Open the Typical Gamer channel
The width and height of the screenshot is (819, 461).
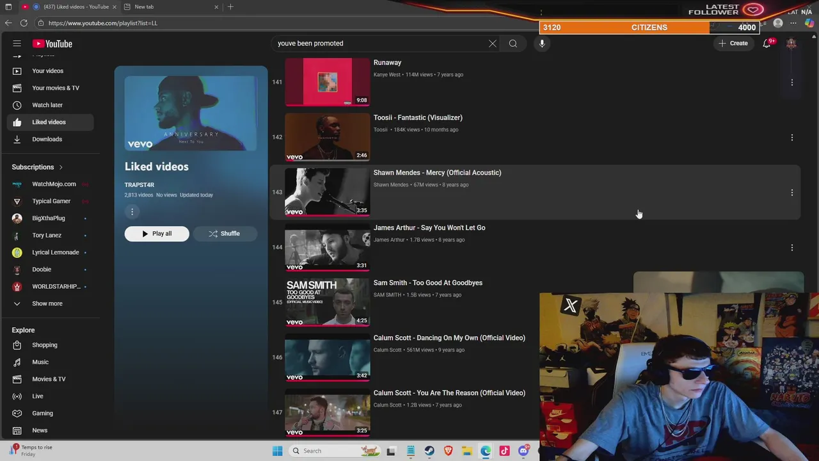pos(50,201)
